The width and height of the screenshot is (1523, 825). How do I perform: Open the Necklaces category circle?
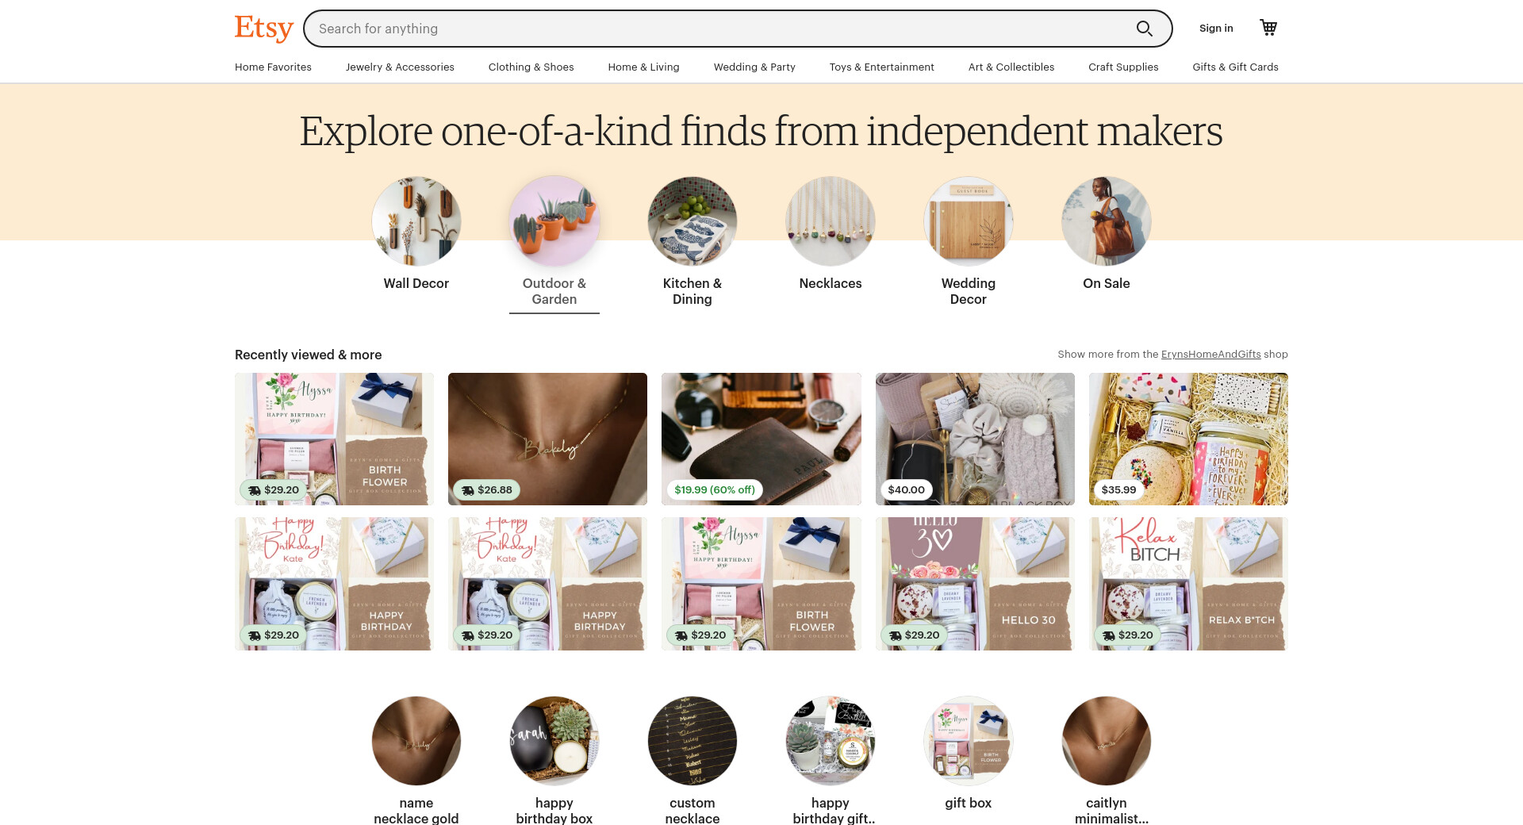click(x=831, y=221)
